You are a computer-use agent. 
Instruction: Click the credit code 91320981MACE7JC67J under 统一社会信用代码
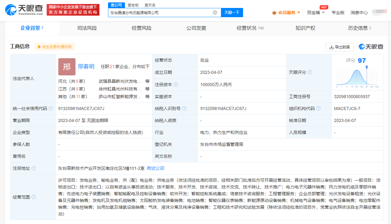[x=81, y=108]
